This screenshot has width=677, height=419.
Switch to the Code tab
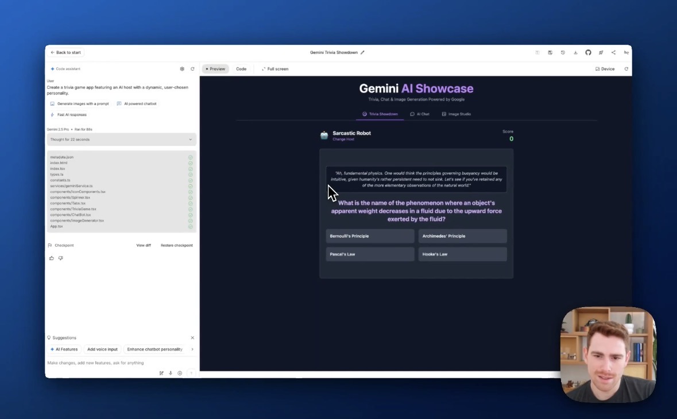pos(241,69)
